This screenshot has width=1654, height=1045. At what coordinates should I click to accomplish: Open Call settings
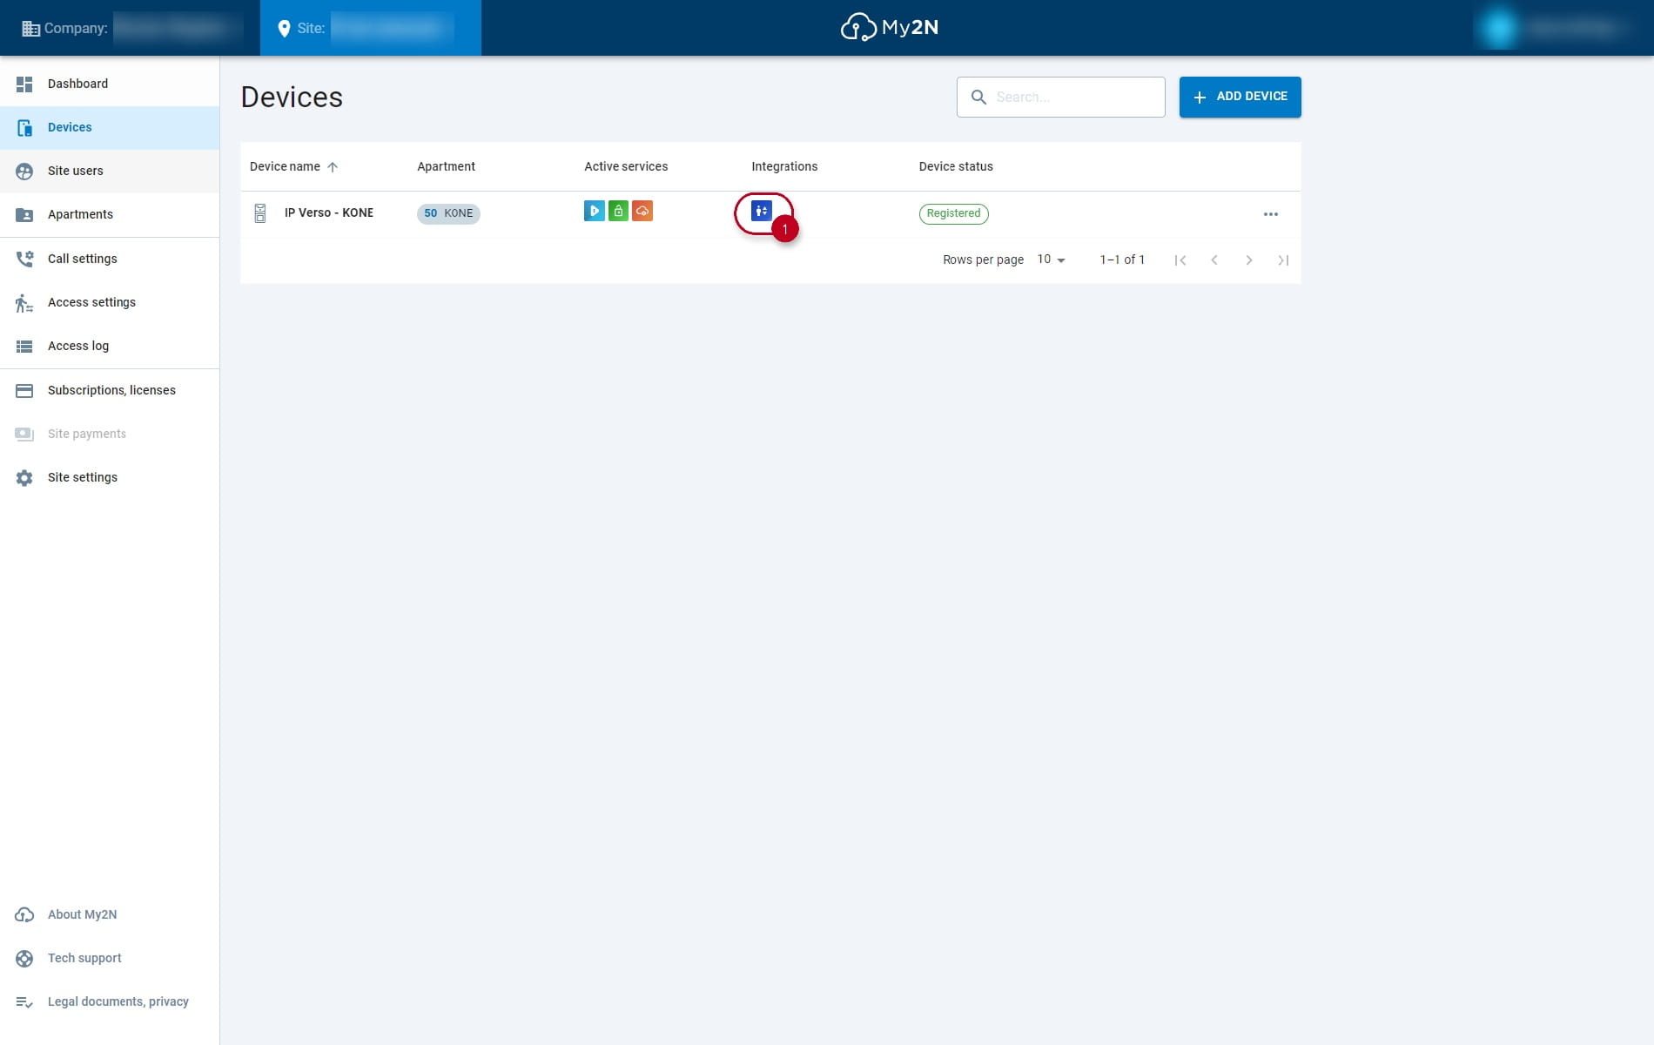(110, 259)
